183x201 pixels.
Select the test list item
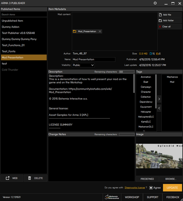(24, 64)
